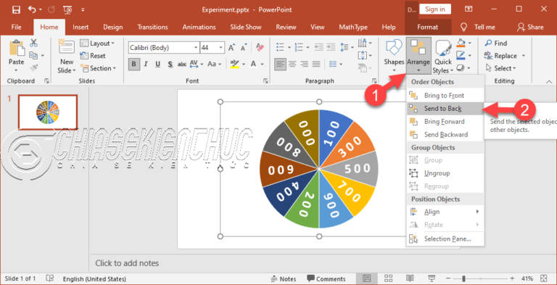Click the Undo arrow icon
Screen dimensions: 557x285
tap(33, 9)
